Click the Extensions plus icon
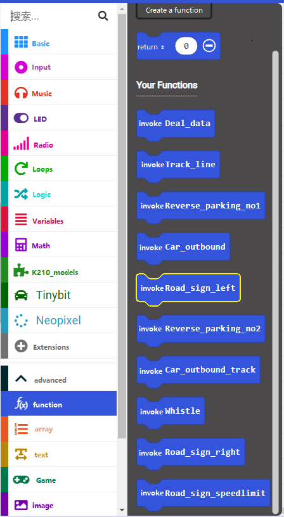Image resolution: width=284 pixels, height=517 pixels. coord(21,346)
